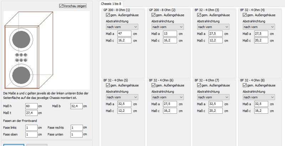The height and width of the screenshot is (146, 285).
Task: Toggle the Vorschau zeigen checkbox
Action: tap(62, 6)
